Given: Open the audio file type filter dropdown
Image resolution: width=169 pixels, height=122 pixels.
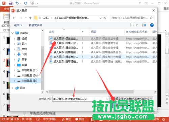Looking at the screenshot, I should click(x=151, y=99).
